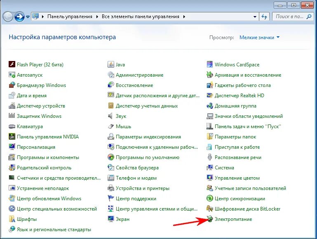Open Гаджеты рабочего стола link
Viewport: 317px width, 239px height.
(243, 85)
